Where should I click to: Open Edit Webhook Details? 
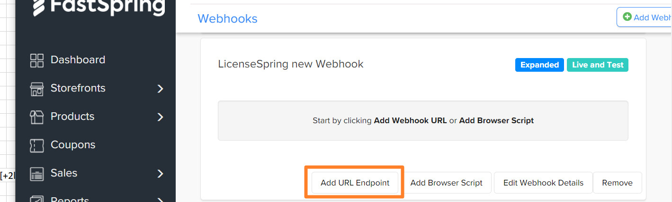click(x=543, y=183)
